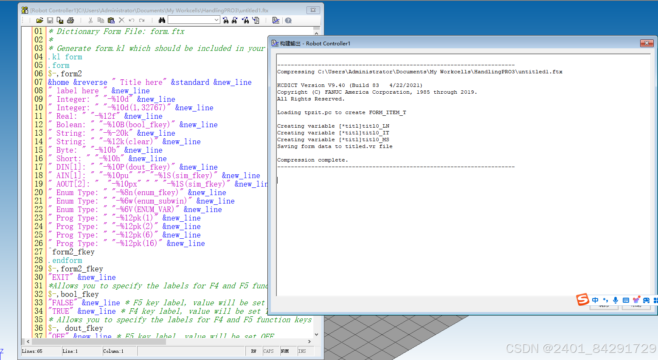Find previous occurrence icon
The width and height of the screenshot is (658, 360).
[x=226, y=20]
